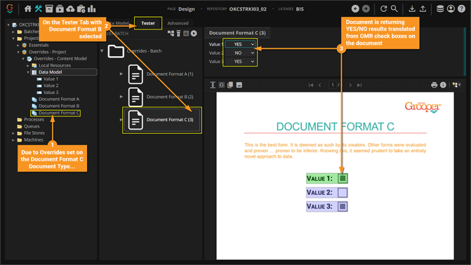The height and width of the screenshot is (265, 471).
Task: Select Document Format C in node tree
Action: [x=59, y=113]
